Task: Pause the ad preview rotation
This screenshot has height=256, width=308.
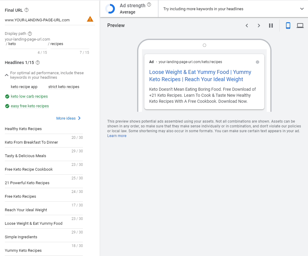Action: click(x=271, y=26)
